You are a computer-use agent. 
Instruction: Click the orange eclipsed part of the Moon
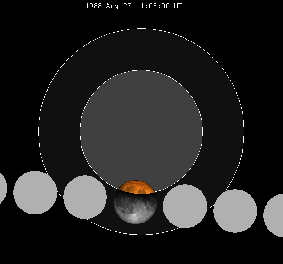click(136, 188)
